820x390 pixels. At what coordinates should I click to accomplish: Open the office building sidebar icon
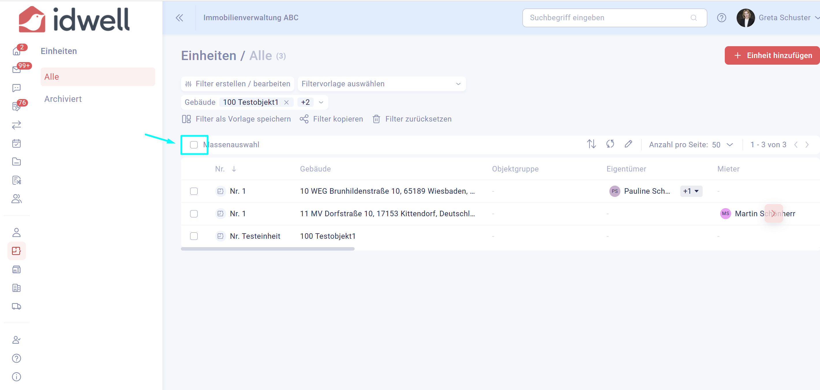[16, 288]
